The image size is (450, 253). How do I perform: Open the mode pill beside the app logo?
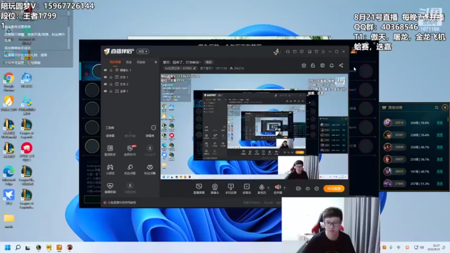click(x=143, y=51)
